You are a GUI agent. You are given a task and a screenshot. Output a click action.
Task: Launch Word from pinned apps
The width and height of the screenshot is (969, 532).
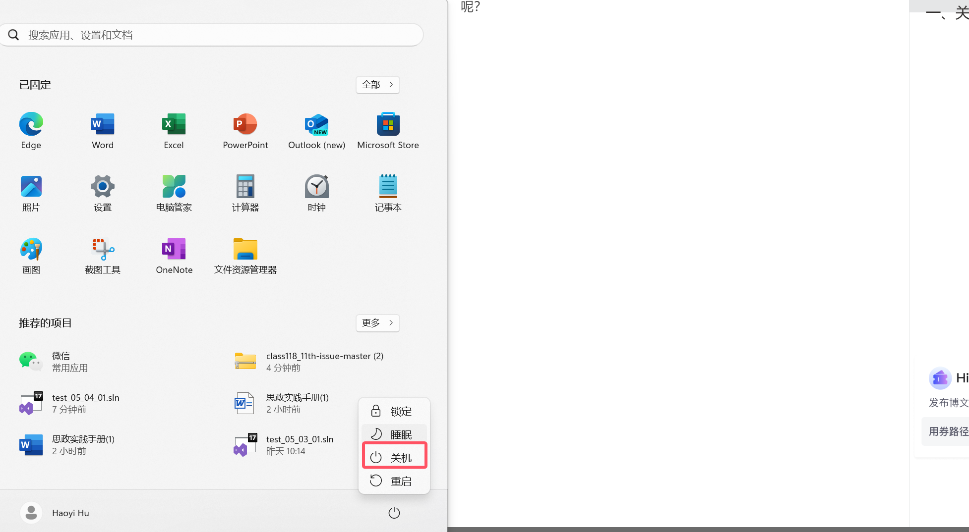click(x=103, y=131)
